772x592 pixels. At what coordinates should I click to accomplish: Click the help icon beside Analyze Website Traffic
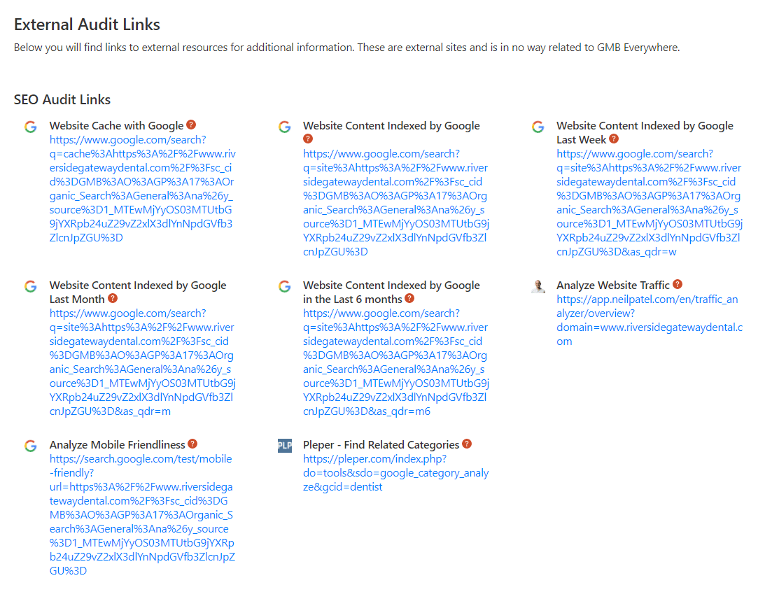tap(678, 285)
